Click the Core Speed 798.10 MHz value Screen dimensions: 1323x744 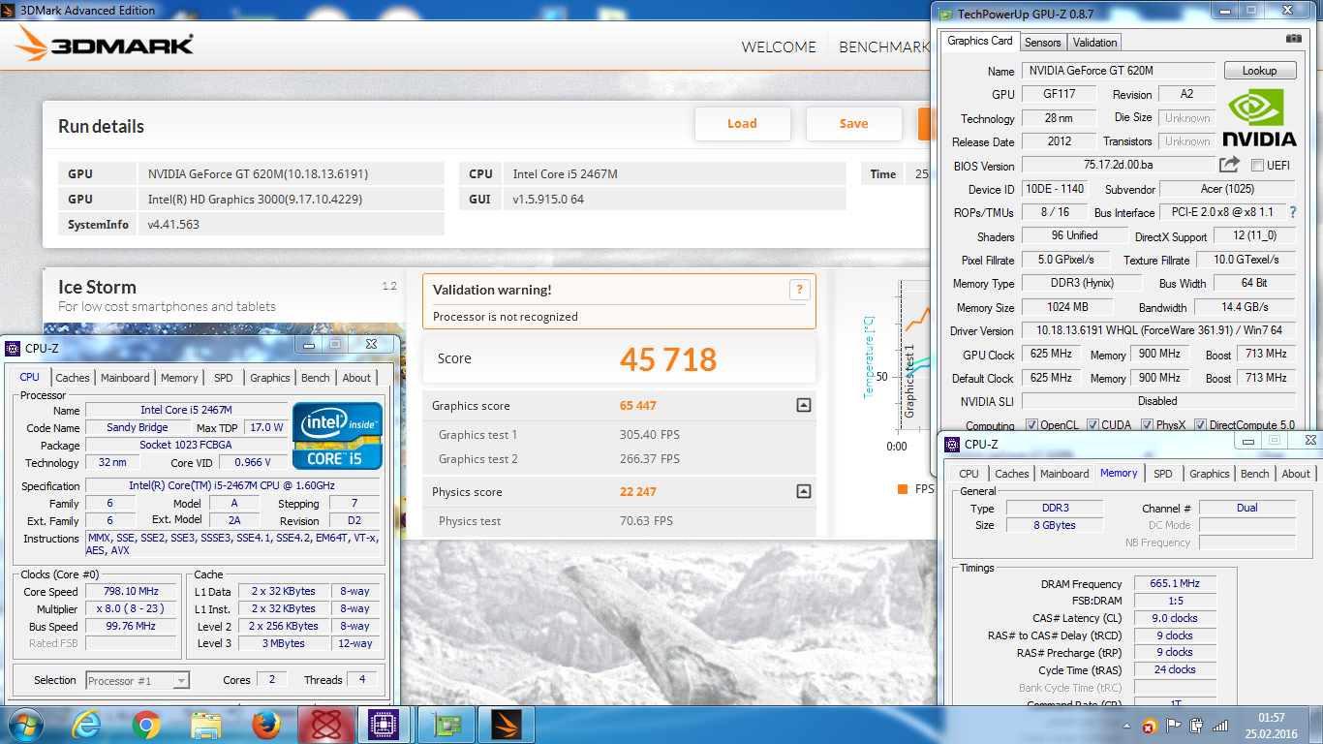pos(132,592)
